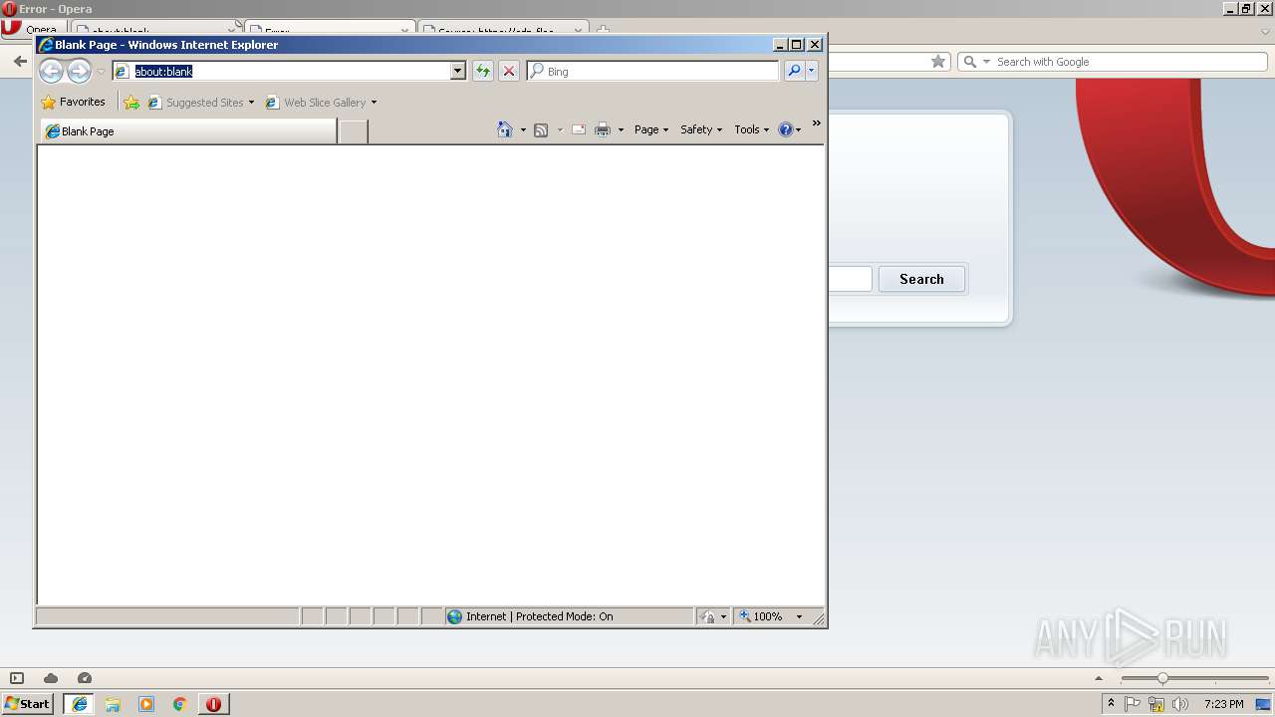The image size is (1275, 717).
Task: Open the search provider dropdown arrow
Action: pyautogui.click(x=812, y=71)
